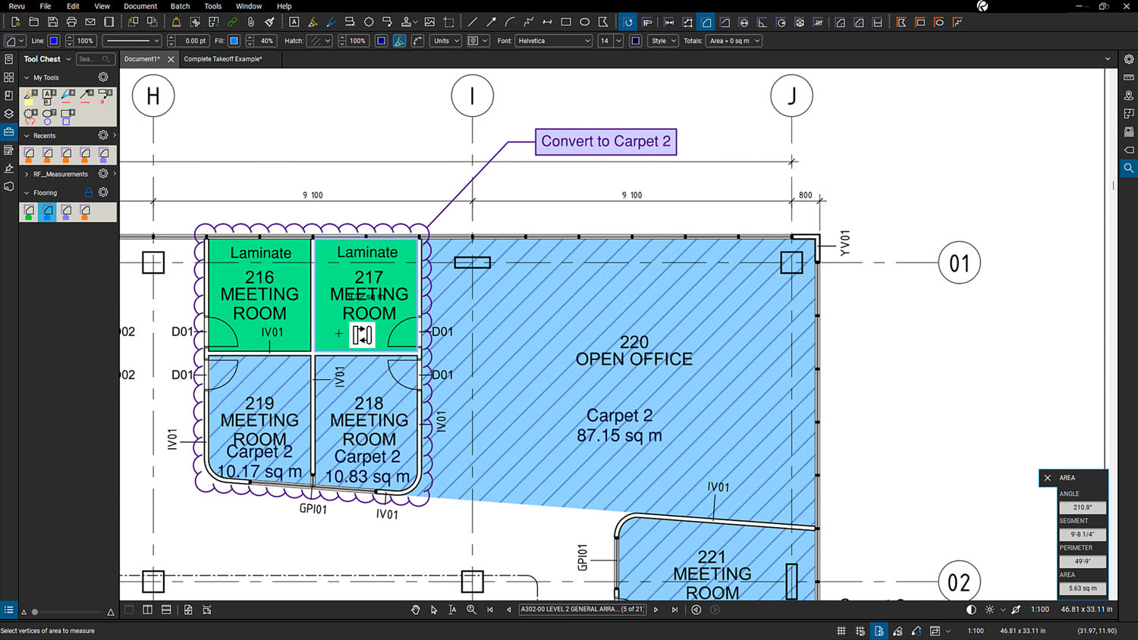Go to next page button
1138x640 pixels.
(x=656, y=610)
